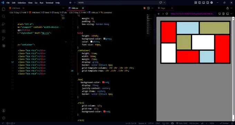
Task: Open the Source Control view
Action: point(3,39)
